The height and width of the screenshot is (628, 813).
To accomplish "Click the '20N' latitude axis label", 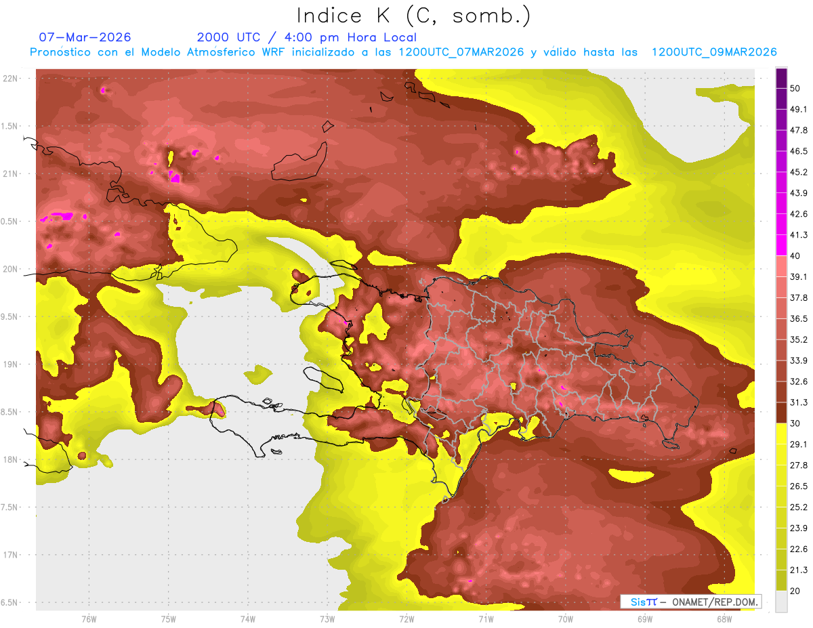I will coord(11,269).
